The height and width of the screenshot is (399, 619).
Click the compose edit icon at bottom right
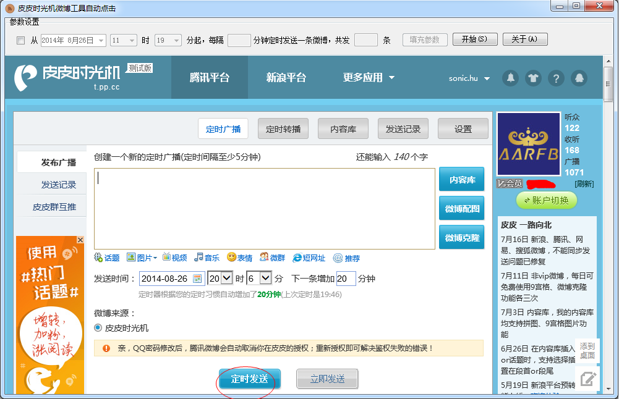tap(588, 379)
